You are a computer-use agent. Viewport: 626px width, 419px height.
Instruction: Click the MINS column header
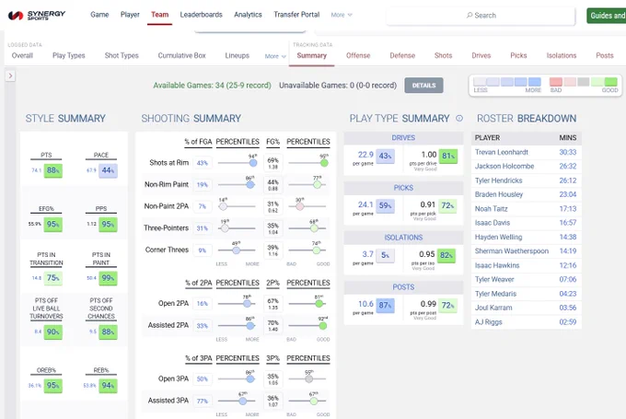[x=568, y=138]
